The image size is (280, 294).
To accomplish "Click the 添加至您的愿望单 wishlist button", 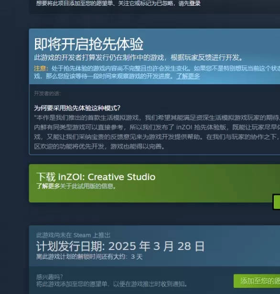I will click(x=257, y=281).
